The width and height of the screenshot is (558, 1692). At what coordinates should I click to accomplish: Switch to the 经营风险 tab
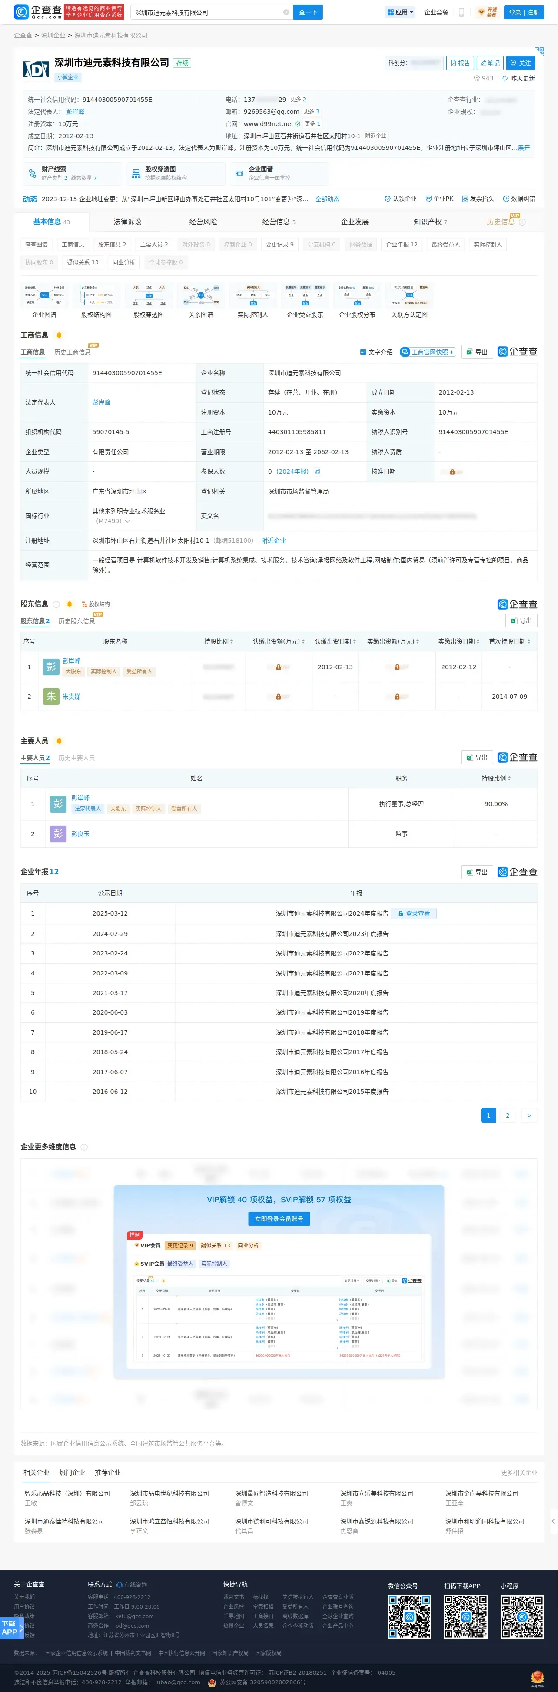pyautogui.click(x=203, y=222)
